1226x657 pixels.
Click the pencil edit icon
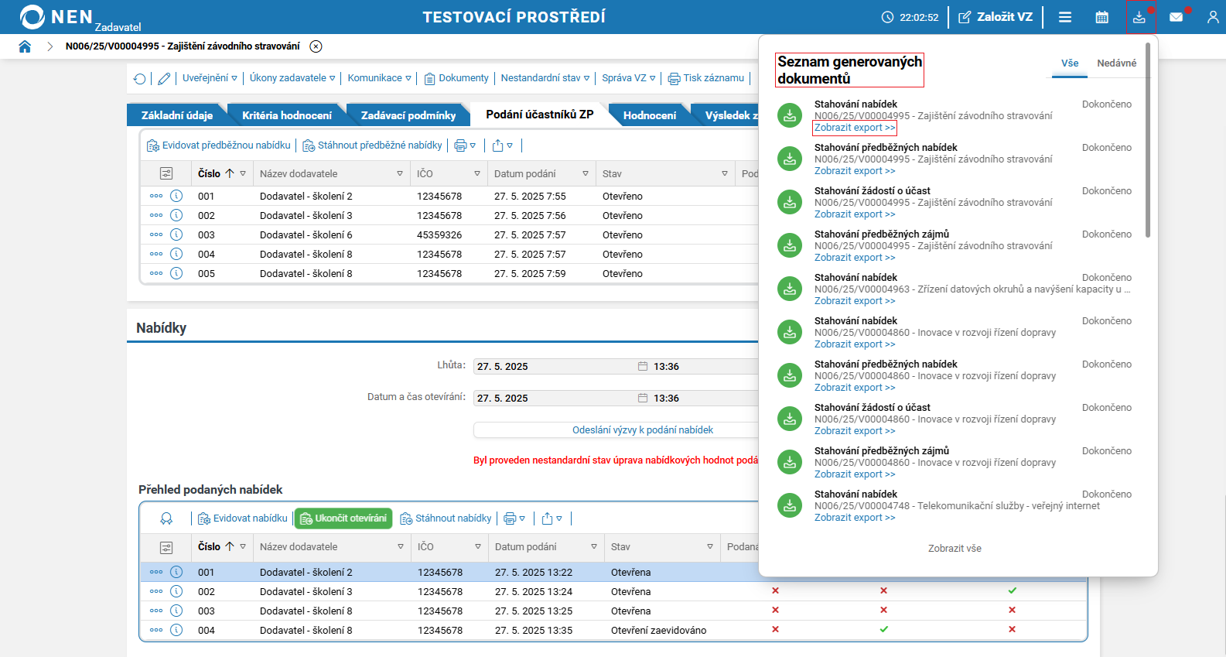click(164, 78)
